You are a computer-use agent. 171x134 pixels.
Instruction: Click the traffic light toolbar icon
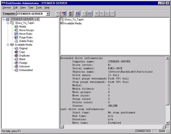tap(70, 14)
